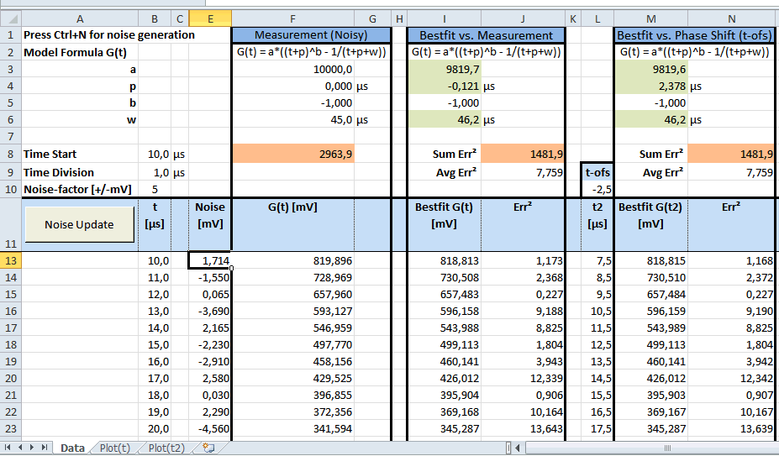Jump to last sheet with navigation arrow

tap(45, 448)
